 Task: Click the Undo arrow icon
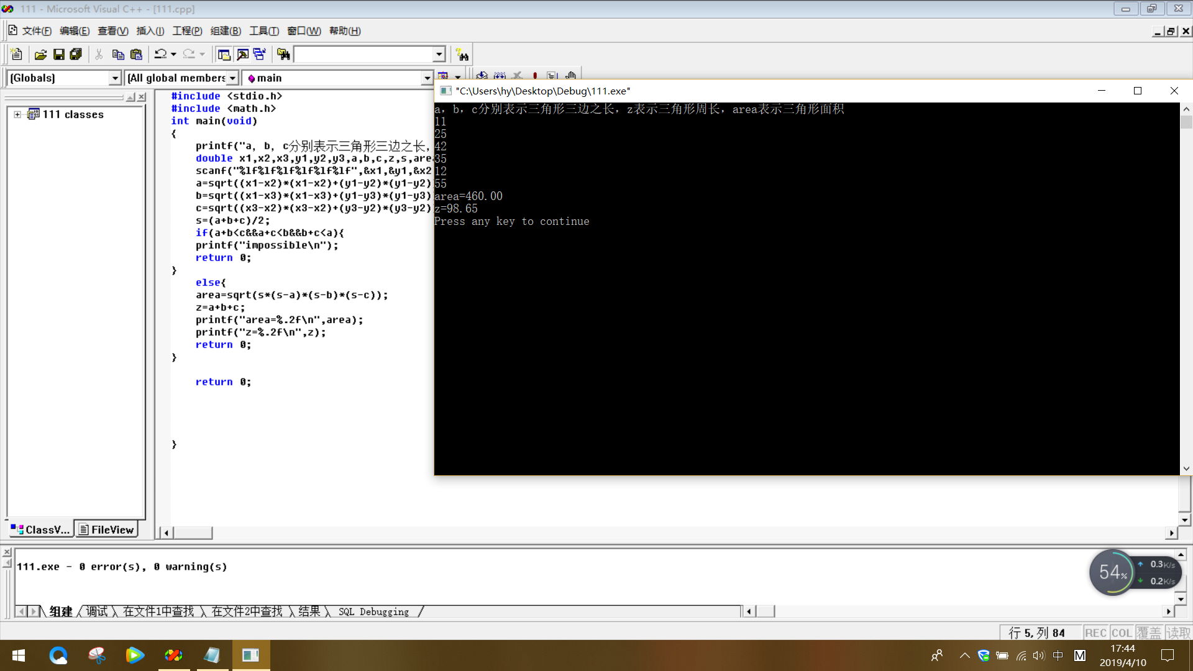[x=160, y=55]
